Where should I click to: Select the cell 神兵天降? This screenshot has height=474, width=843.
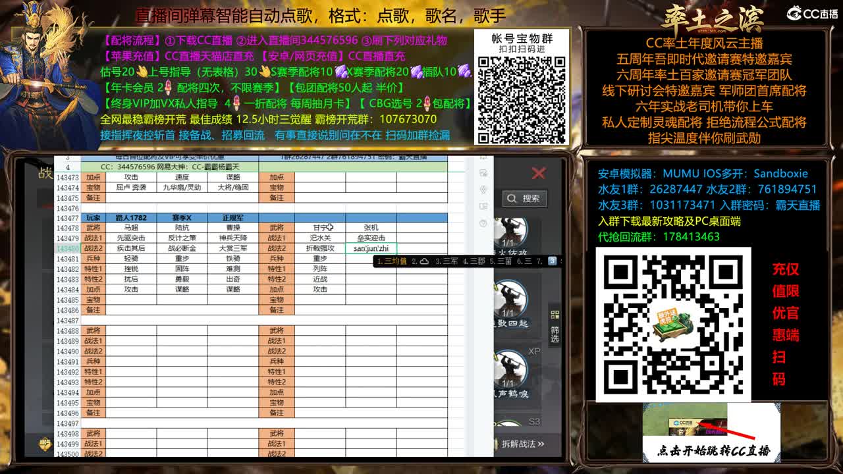point(233,238)
